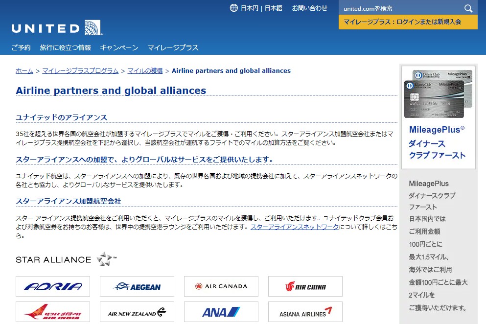This screenshot has width=486, height=324.
Task: Open the Air New Zealand logo tile
Action: [x=137, y=312]
